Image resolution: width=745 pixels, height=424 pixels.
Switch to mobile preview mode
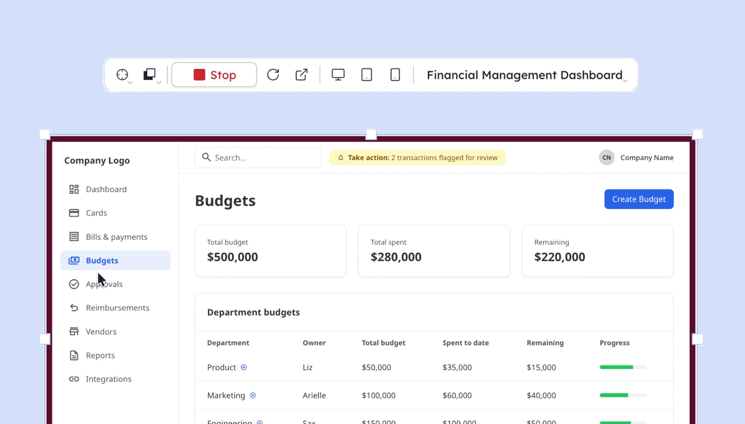pos(395,74)
